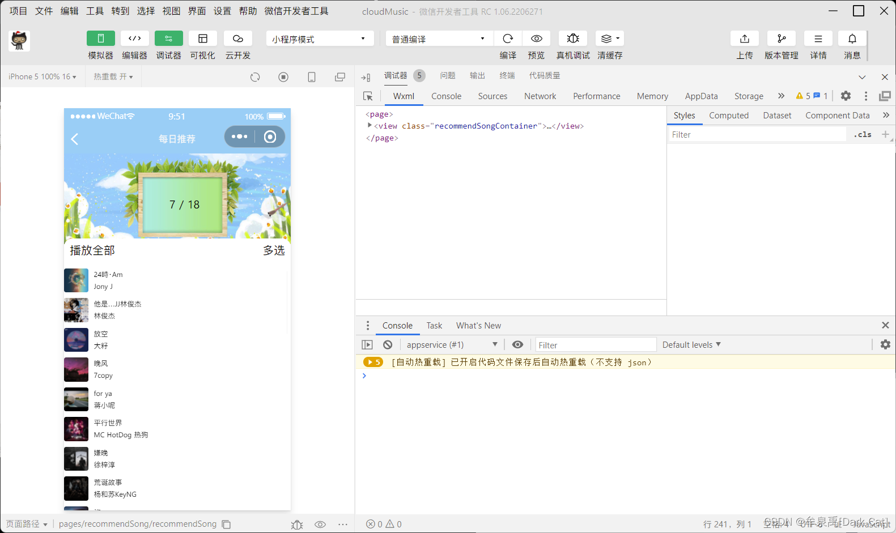The height and width of the screenshot is (533, 896).
Task: Open console settings gear icon
Action: pyautogui.click(x=885, y=344)
